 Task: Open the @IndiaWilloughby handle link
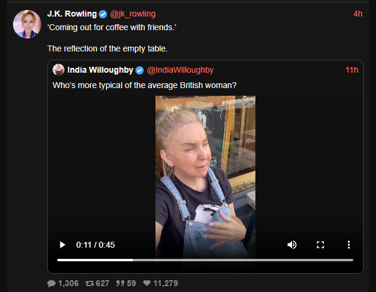click(180, 70)
